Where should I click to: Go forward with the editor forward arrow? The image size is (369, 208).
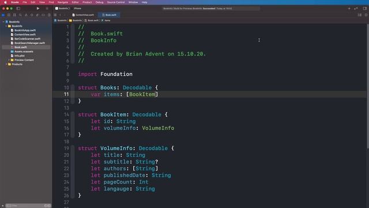pos(65,15)
